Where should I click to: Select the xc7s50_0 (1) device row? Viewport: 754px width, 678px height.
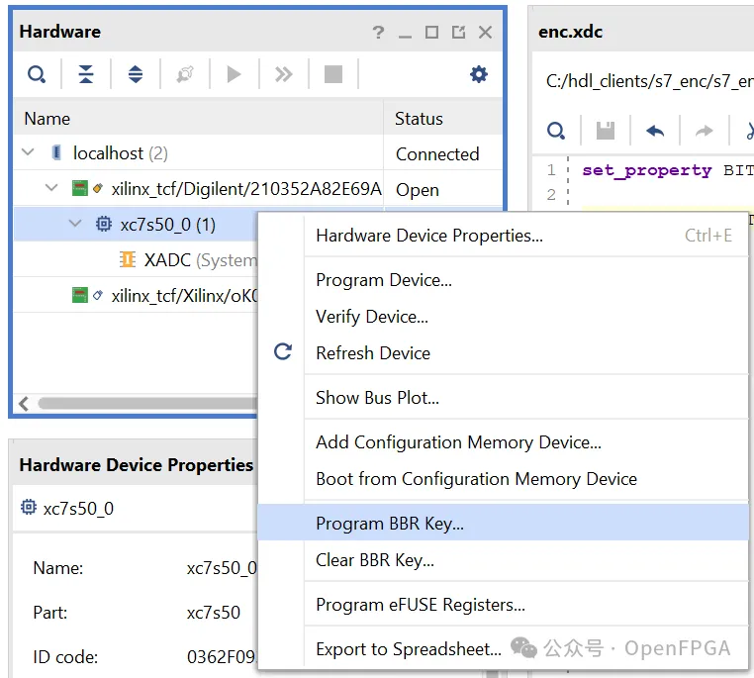coord(168,225)
